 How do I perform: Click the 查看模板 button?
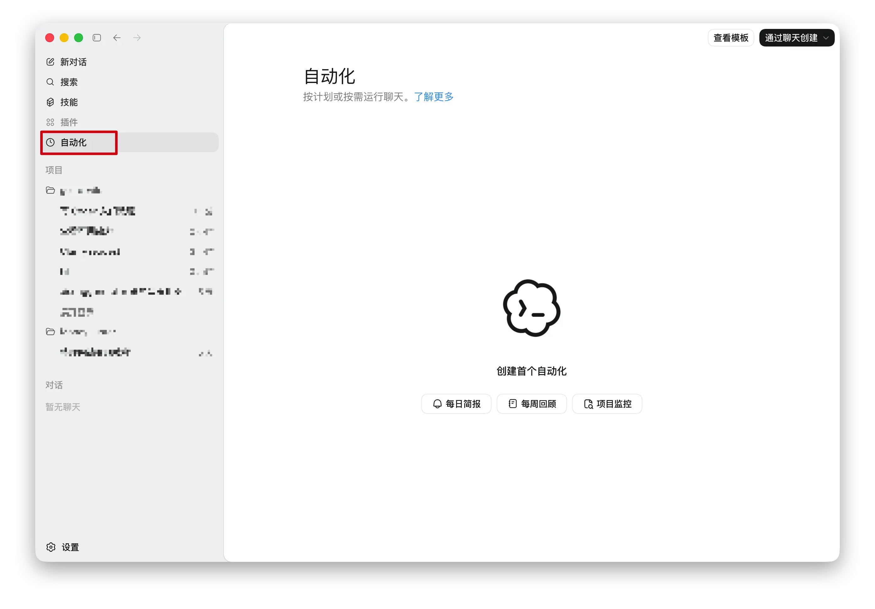click(730, 38)
